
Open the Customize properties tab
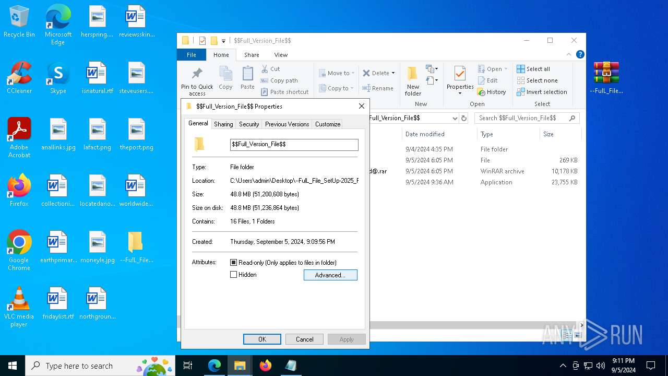[328, 124]
